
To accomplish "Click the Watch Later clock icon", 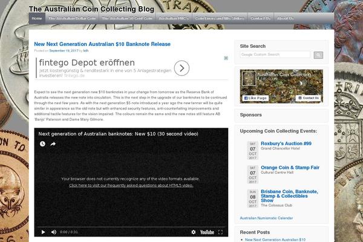I will 42,144.
